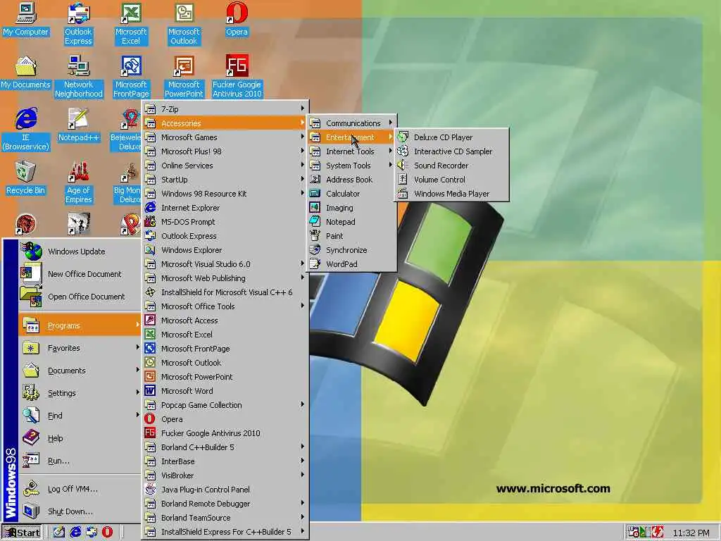The image size is (721, 541).
Task: Click the Internet Explorer quick launch icon
Action: [x=75, y=532]
